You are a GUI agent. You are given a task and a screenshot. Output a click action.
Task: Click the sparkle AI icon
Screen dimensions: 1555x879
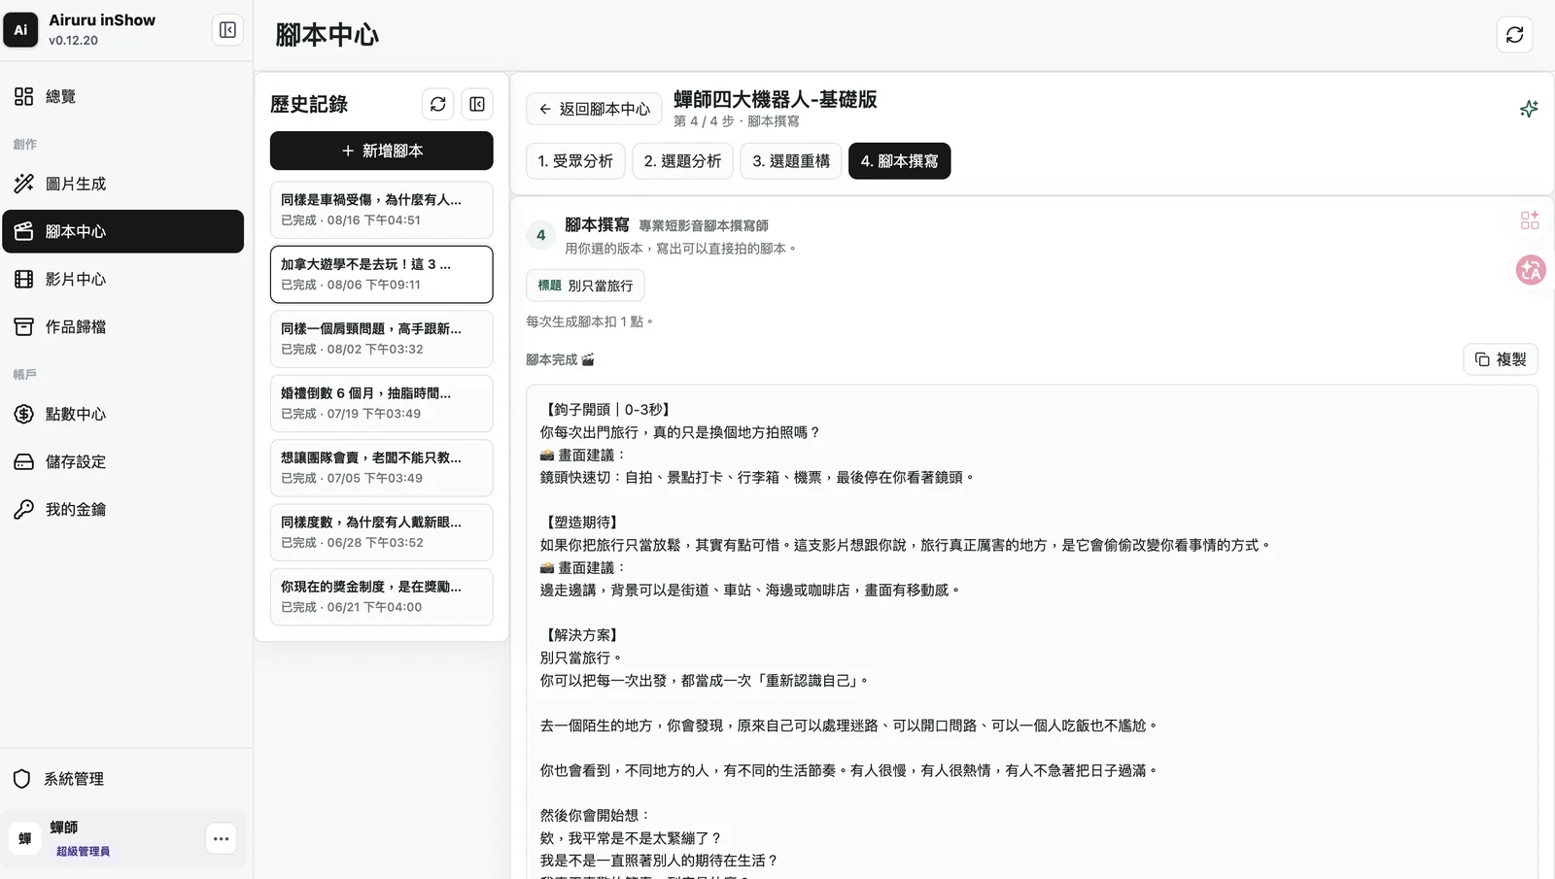coord(1529,109)
